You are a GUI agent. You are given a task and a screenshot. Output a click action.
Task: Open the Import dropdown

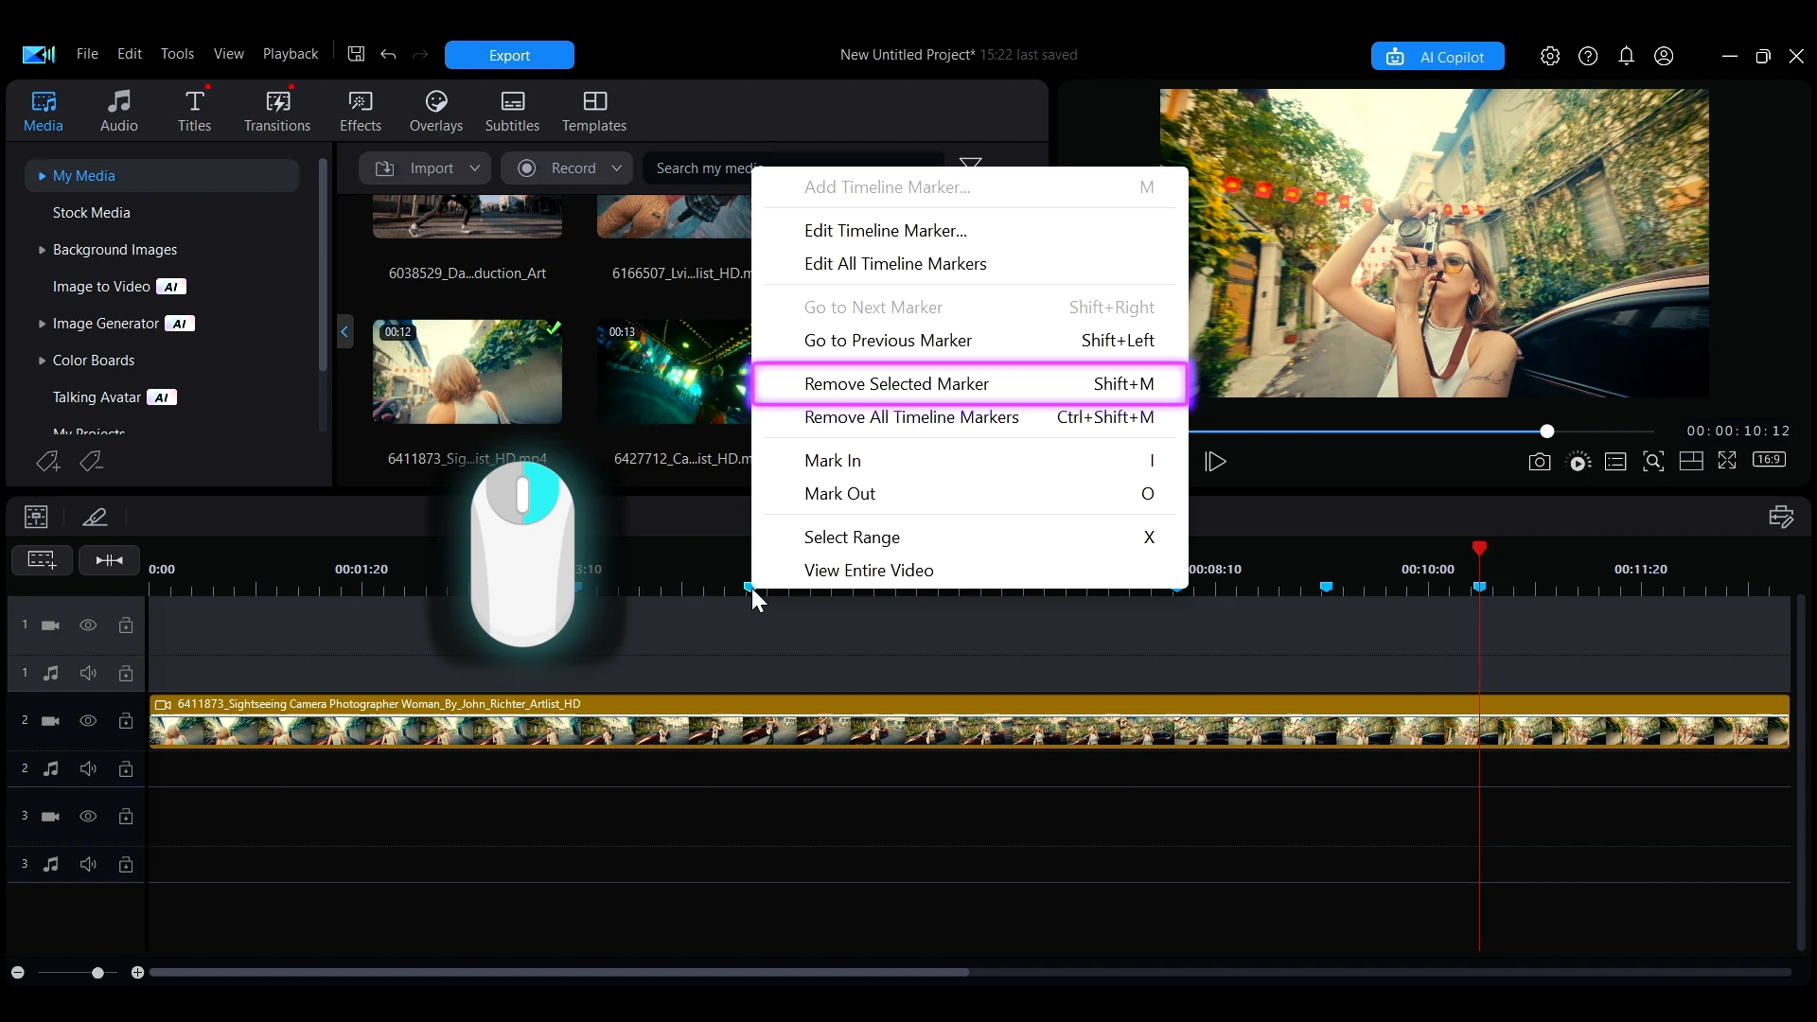tap(424, 168)
